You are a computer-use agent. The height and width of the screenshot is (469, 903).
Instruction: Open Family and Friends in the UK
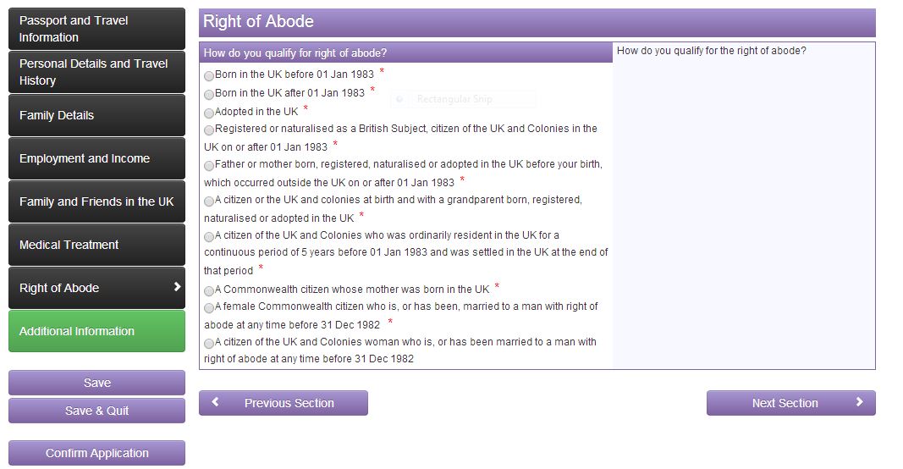point(96,201)
